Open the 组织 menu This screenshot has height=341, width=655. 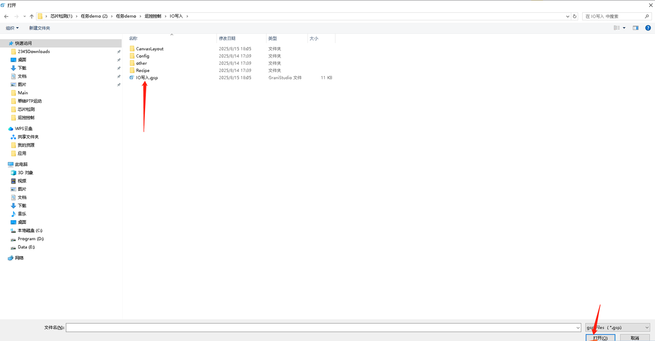[12, 28]
